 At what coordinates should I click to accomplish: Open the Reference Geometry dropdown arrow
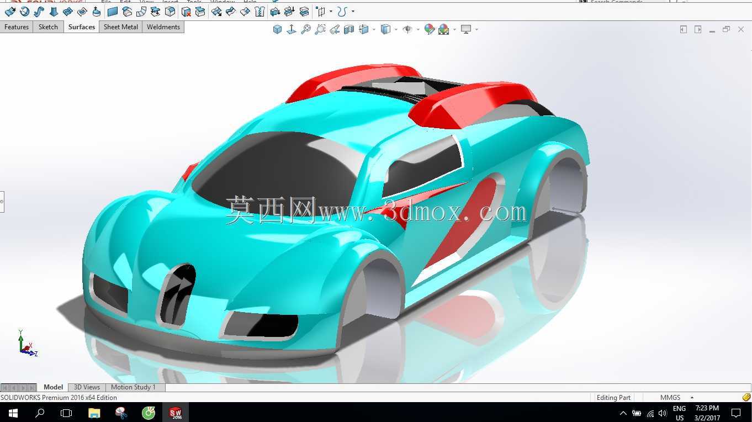[x=331, y=12]
